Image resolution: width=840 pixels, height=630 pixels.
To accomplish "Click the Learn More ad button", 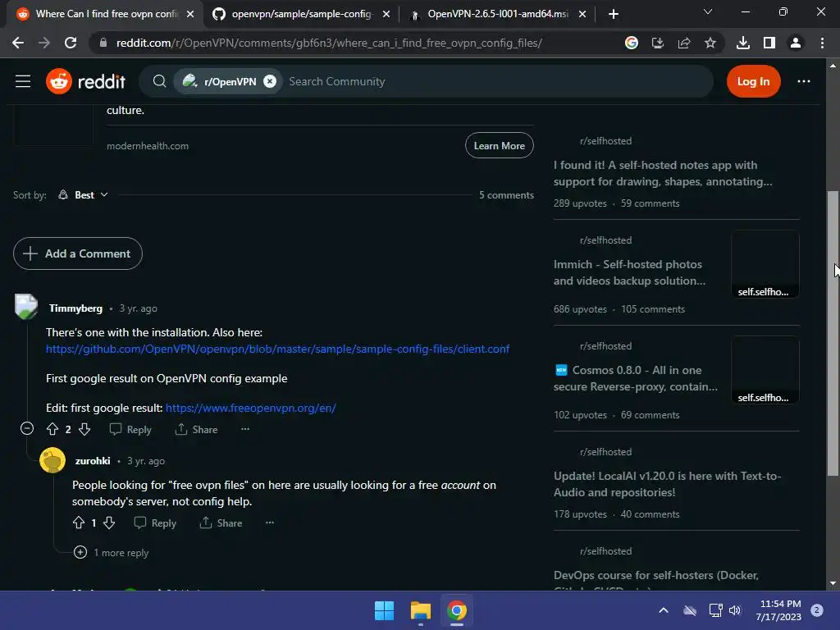I will coord(500,146).
